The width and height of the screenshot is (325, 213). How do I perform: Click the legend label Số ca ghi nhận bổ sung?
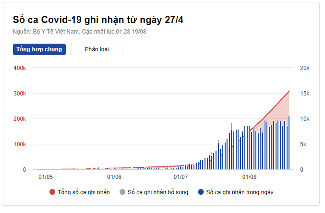coord(158,192)
